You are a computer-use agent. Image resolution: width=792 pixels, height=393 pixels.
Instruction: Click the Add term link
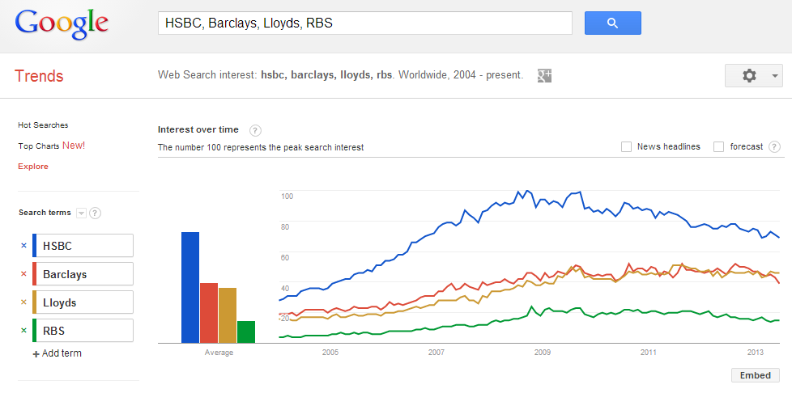62,353
